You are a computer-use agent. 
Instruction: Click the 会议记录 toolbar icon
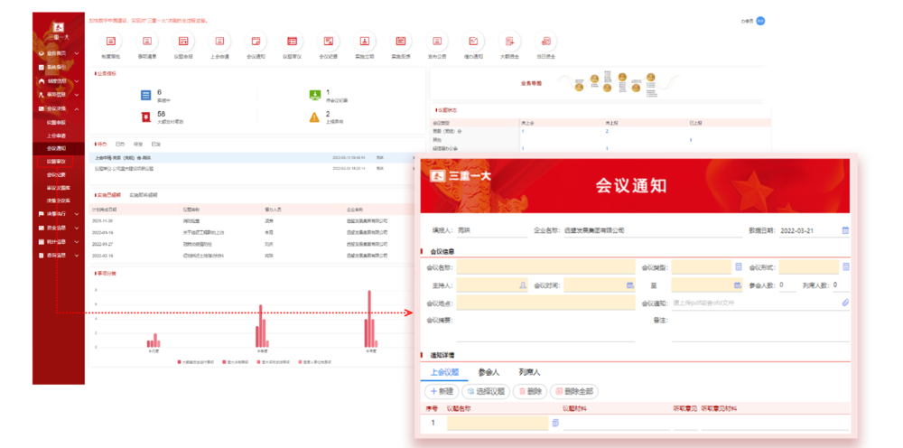click(329, 42)
